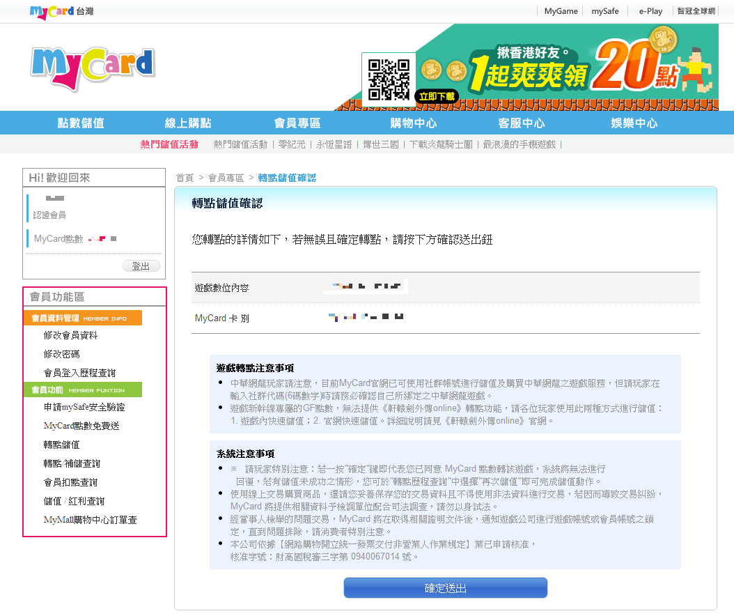Image resolution: width=734 pixels, height=616 pixels.
Task: Open 修改密碼 in sidebar
Action: [61, 354]
